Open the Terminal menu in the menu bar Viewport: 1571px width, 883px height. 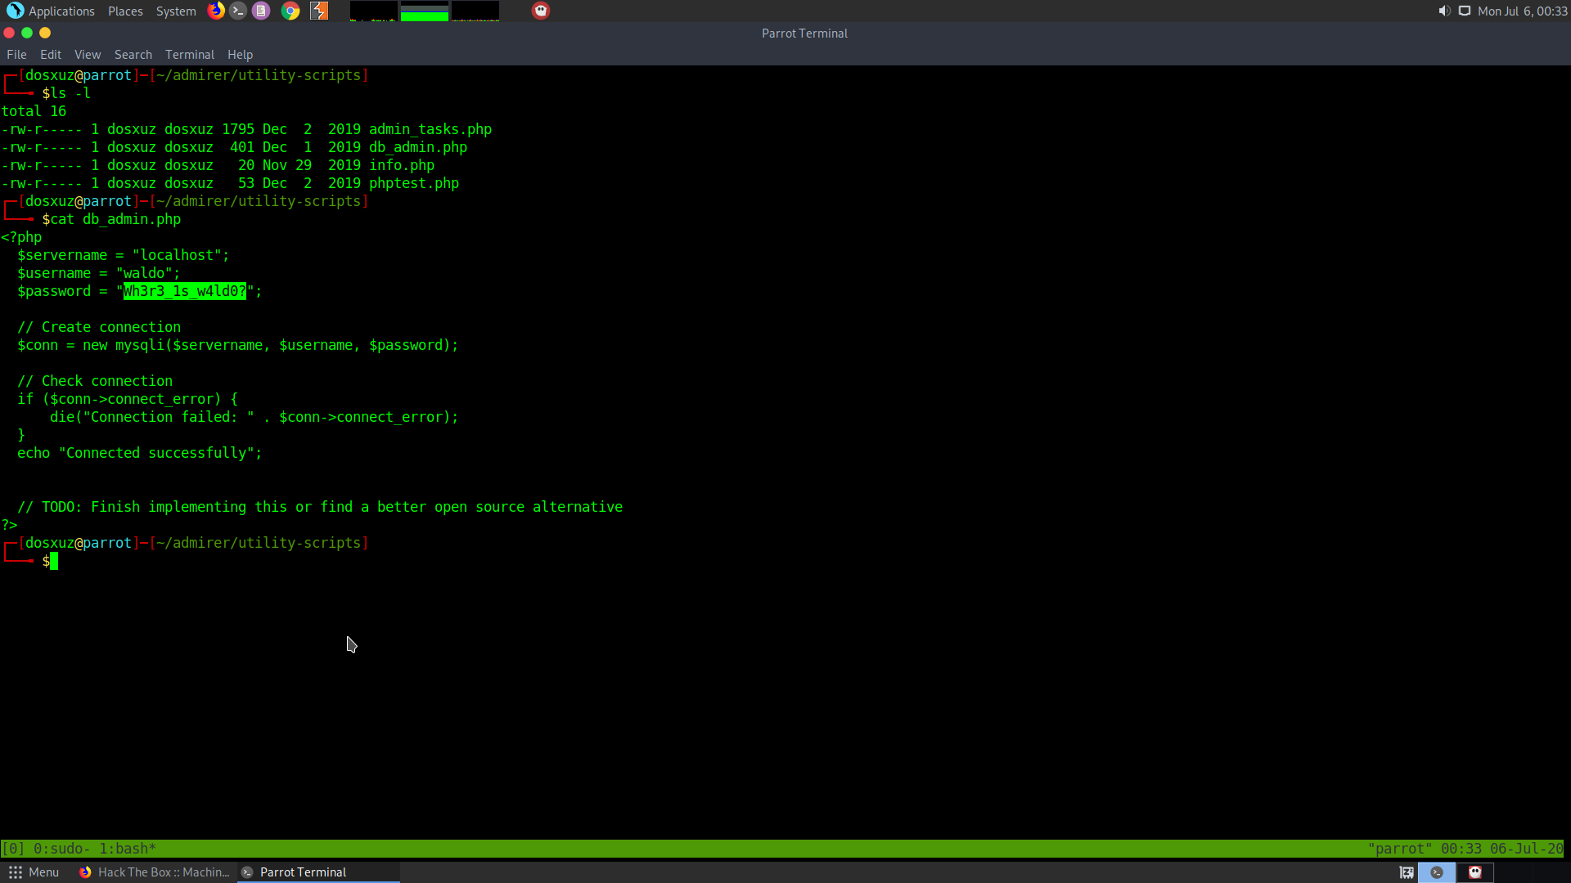coord(189,55)
